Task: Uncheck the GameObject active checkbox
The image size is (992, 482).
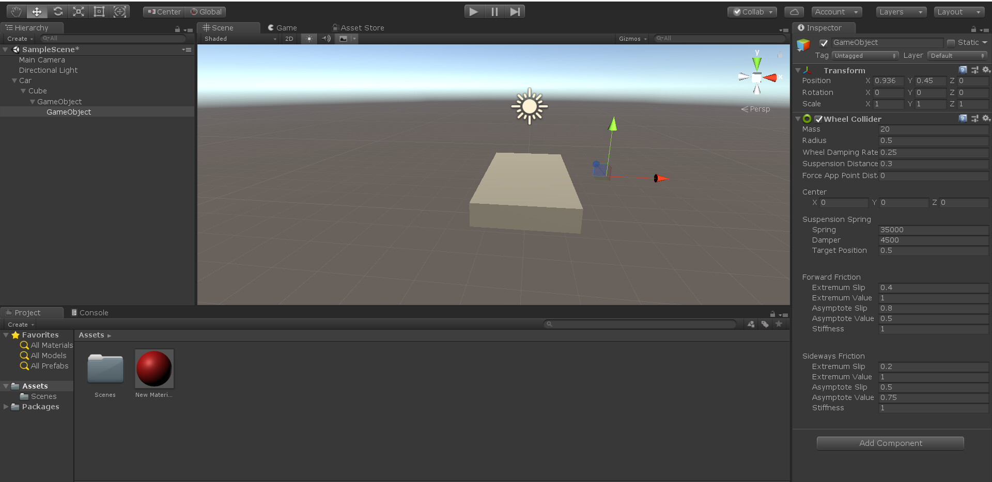Action: [x=824, y=43]
